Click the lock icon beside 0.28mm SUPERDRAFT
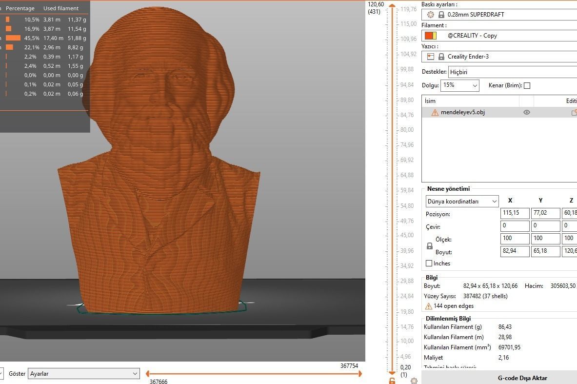 441,15
